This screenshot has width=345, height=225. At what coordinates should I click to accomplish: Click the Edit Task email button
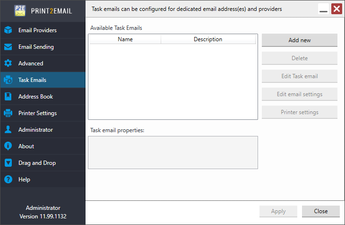(x=300, y=76)
